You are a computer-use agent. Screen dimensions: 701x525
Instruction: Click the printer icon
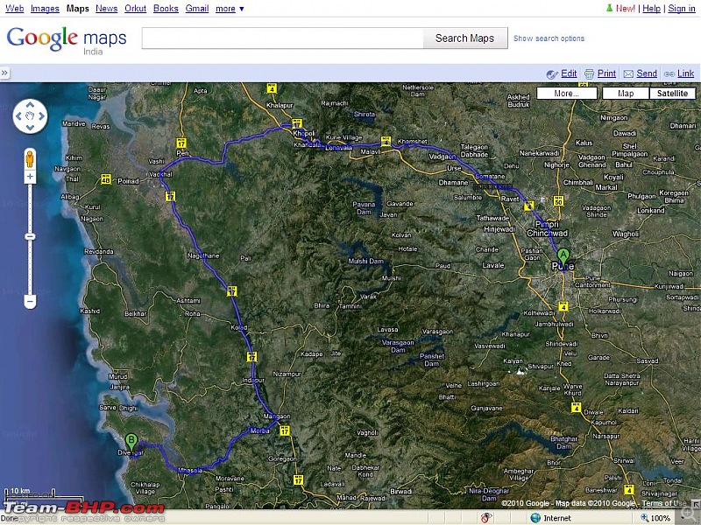(x=589, y=74)
